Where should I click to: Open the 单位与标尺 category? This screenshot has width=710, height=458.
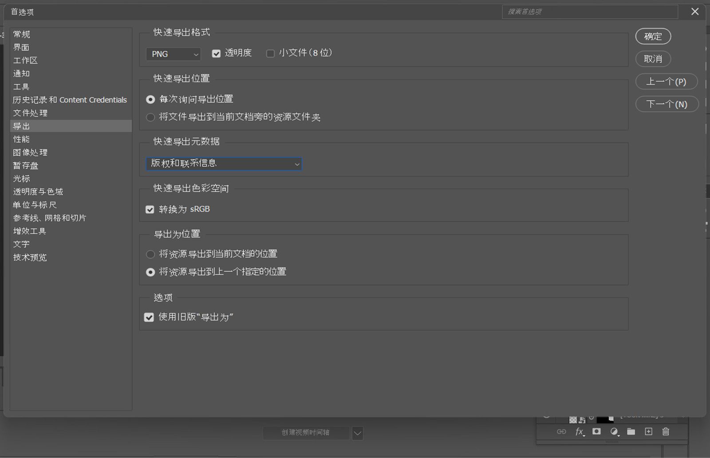click(x=71, y=205)
